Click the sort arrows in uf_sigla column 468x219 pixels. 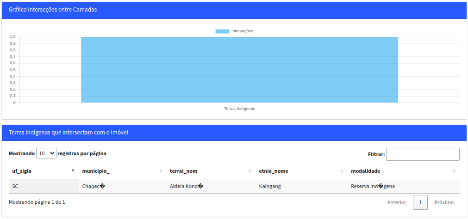click(73, 171)
